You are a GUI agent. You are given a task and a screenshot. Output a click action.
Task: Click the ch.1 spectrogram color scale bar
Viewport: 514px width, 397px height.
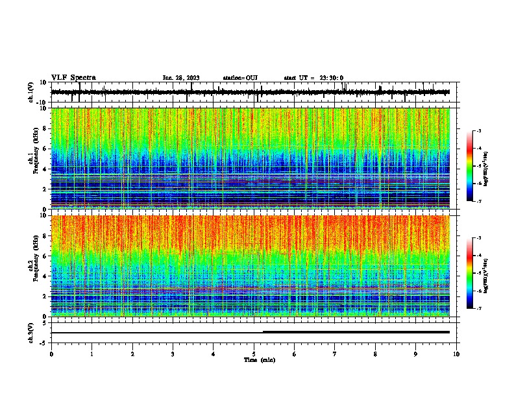(469, 166)
